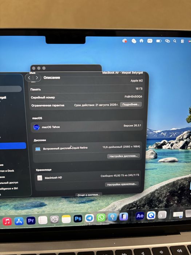Open Telegram from the Dock

click(89, 218)
